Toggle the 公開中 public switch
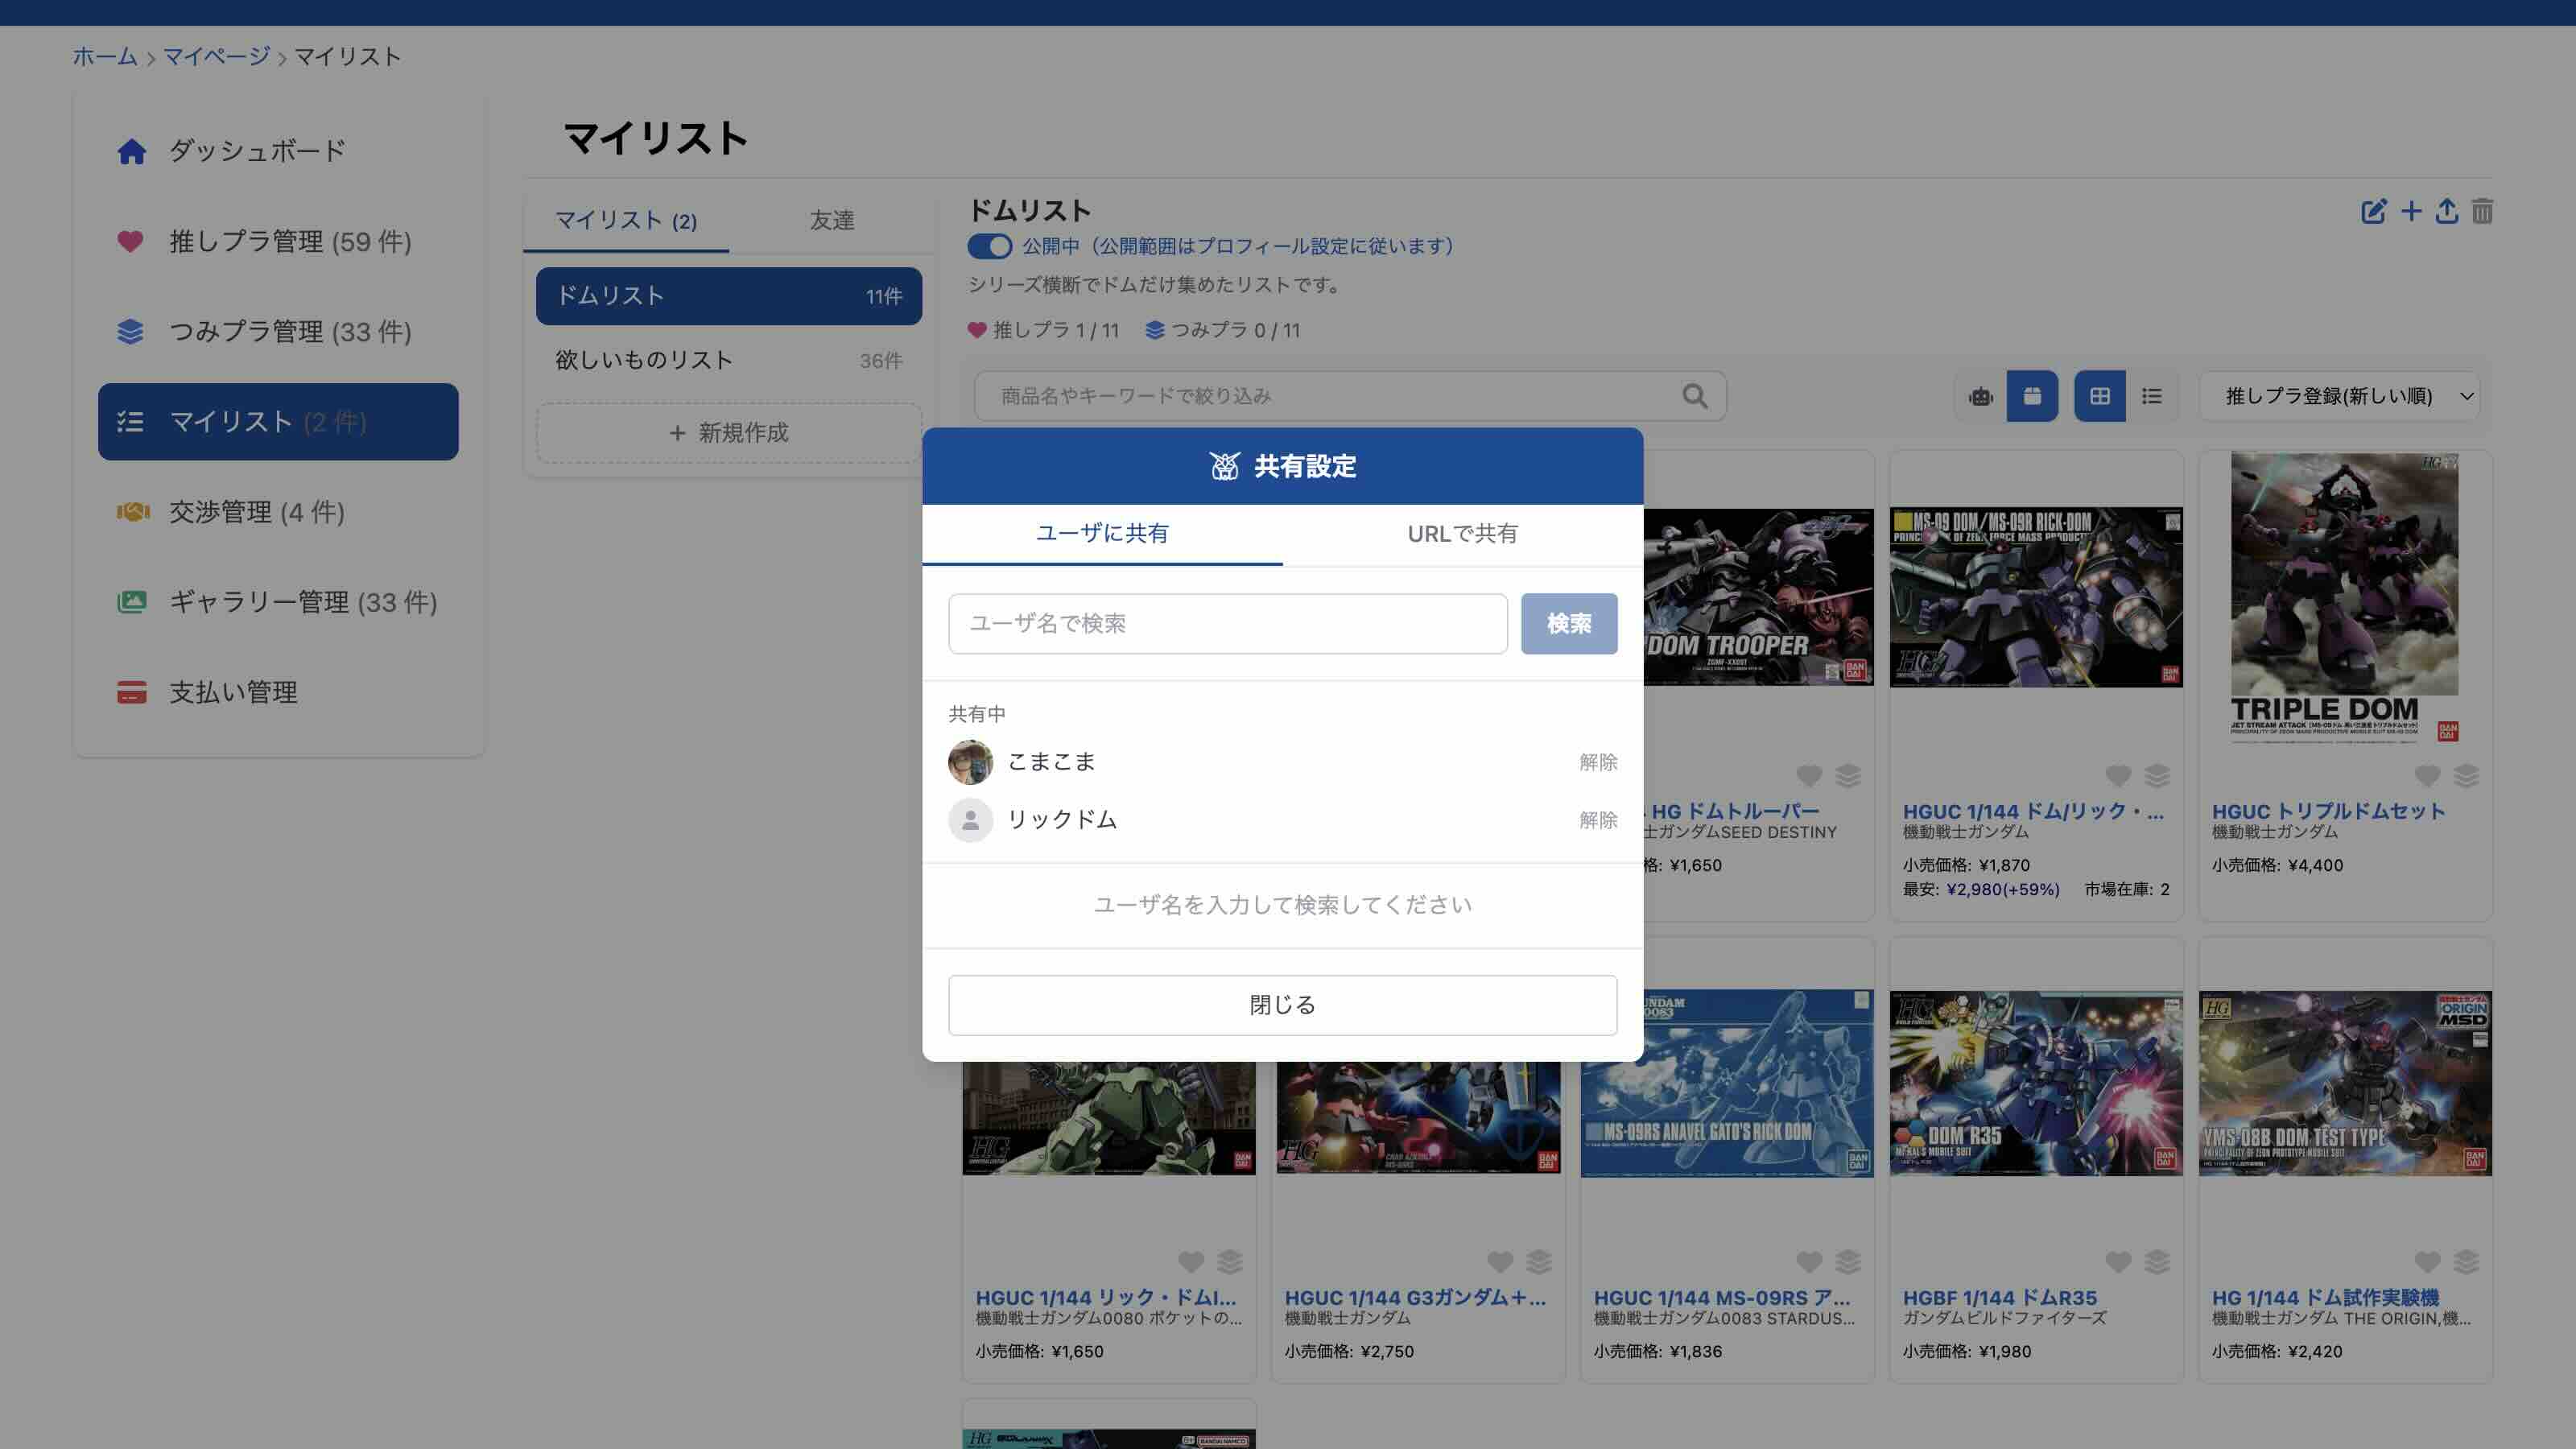Screen dimensions: 2576x1449 point(989,246)
